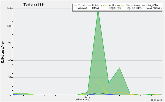This screenshot has height=102, width=165.
Task: Select the 'Artículos' legend entry
Action: click(114, 5)
